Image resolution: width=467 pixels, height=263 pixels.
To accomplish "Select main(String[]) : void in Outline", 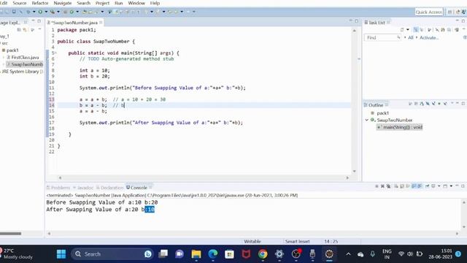I will (x=400, y=127).
